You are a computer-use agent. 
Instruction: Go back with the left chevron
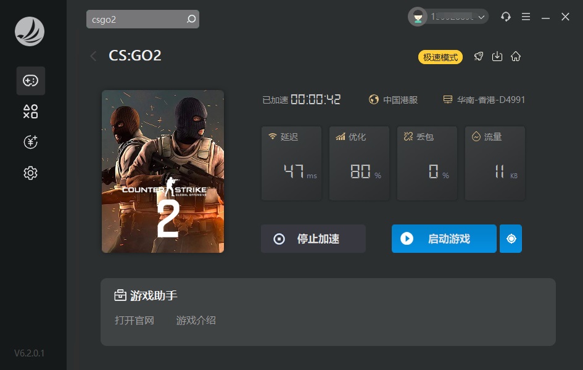coord(93,56)
